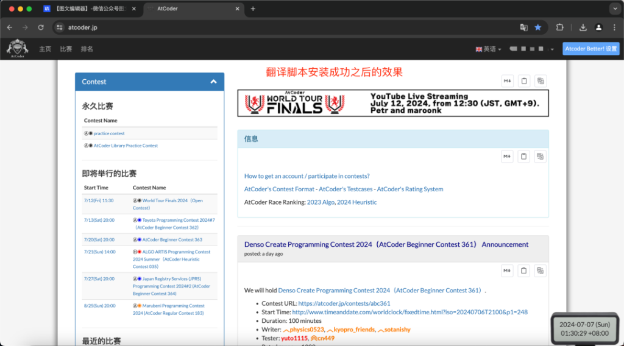Open tester yuto1115 profile

point(294,339)
